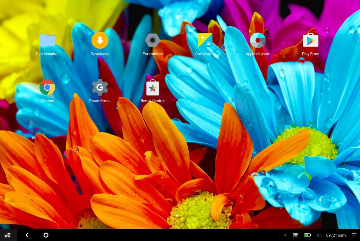Launch the Paramètres settings app
The height and width of the screenshot is (241, 360).
point(153,41)
